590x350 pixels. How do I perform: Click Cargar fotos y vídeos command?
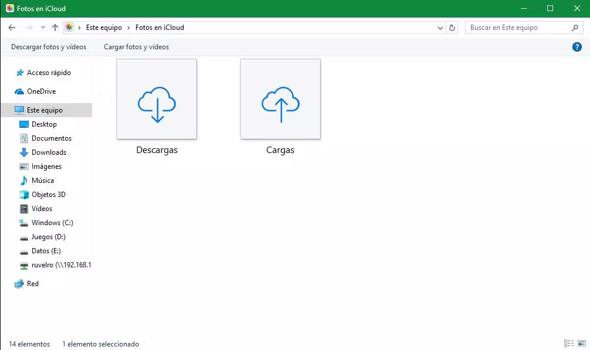[136, 47]
